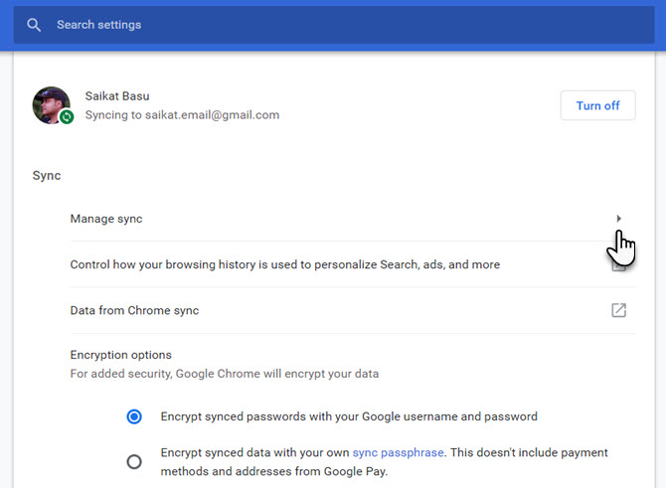This screenshot has height=488, width=666.
Task: Expand Manage sync with the arrow
Action: click(618, 219)
